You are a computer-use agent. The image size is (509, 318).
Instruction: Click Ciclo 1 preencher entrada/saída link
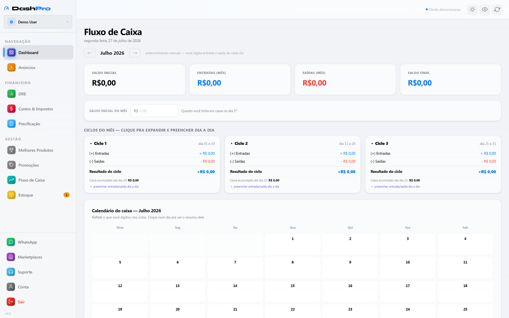[x=114, y=186]
